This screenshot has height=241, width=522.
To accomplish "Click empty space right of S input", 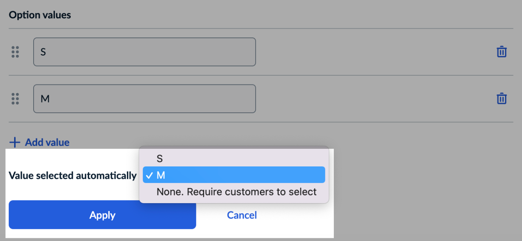I will (x=371, y=52).
